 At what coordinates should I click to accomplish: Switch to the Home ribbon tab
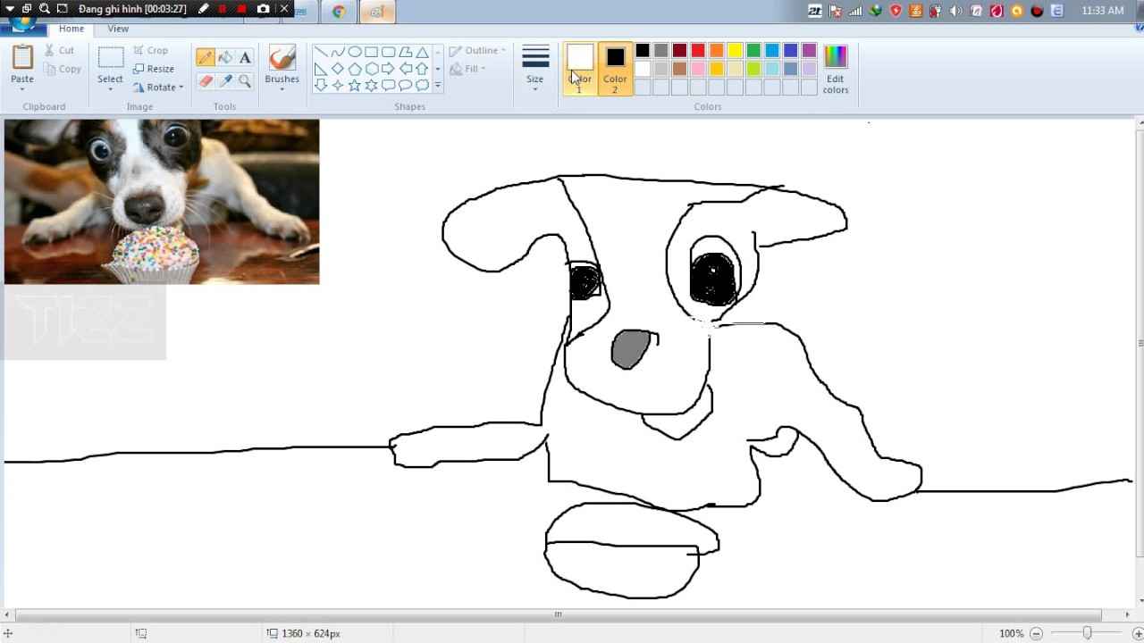coord(71,29)
